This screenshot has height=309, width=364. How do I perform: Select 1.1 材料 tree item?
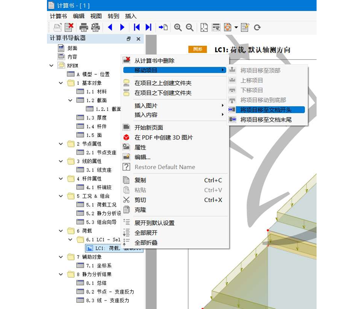coord(91,92)
